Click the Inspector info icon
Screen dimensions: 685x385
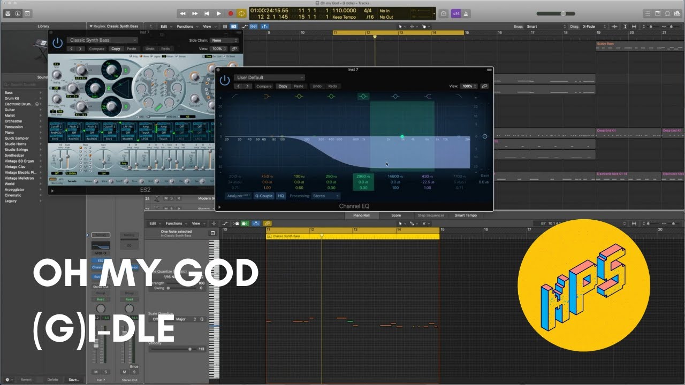(17, 13)
